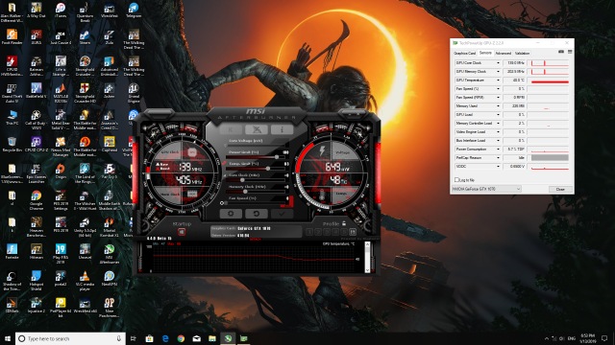Open Steam desktop shortcut

coord(85,37)
